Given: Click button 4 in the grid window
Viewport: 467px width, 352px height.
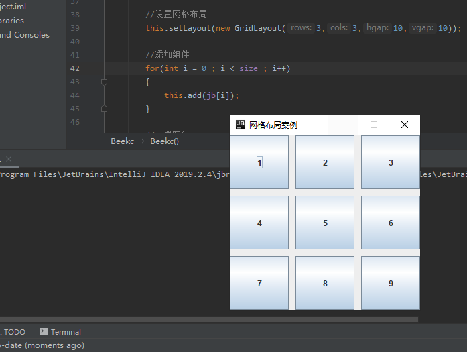Looking at the screenshot, I should point(259,223).
